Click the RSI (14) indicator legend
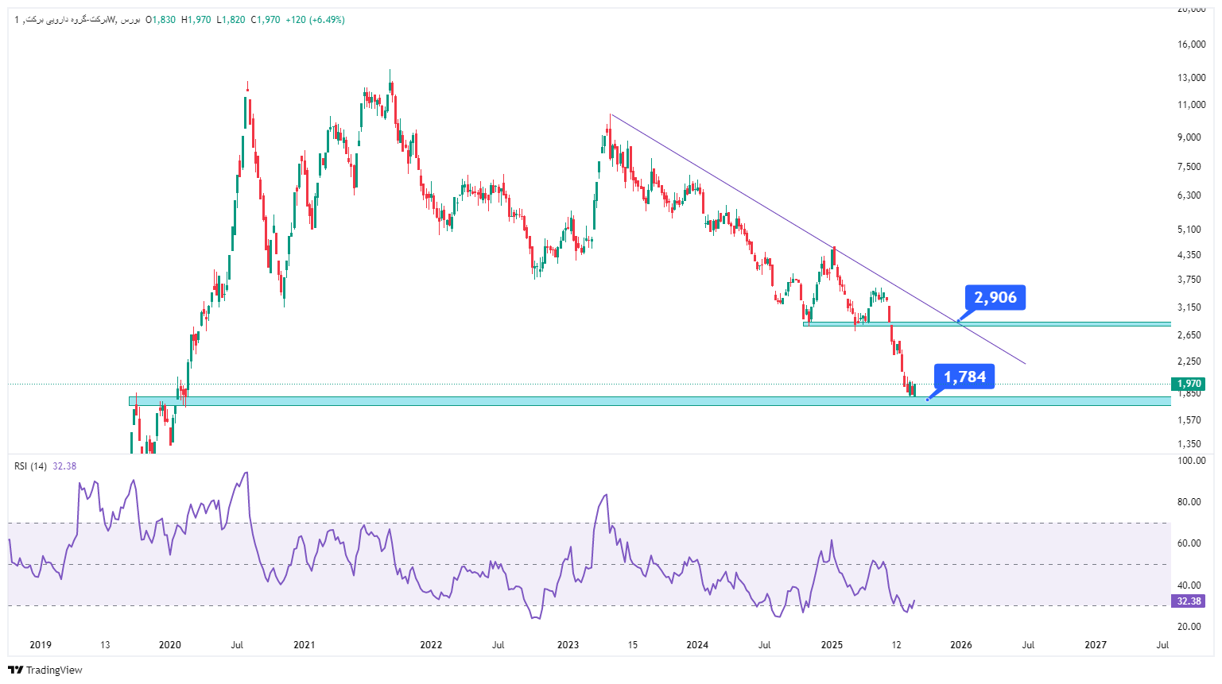The width and height of the screenshot is (1222, 684). 31,466
